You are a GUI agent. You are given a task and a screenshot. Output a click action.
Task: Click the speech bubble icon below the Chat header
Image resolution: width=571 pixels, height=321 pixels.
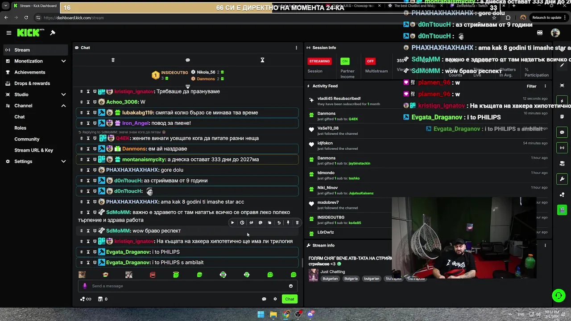[188, 60]
